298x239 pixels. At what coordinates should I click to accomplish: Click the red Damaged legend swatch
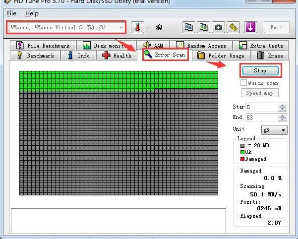[x=242, y=159]
